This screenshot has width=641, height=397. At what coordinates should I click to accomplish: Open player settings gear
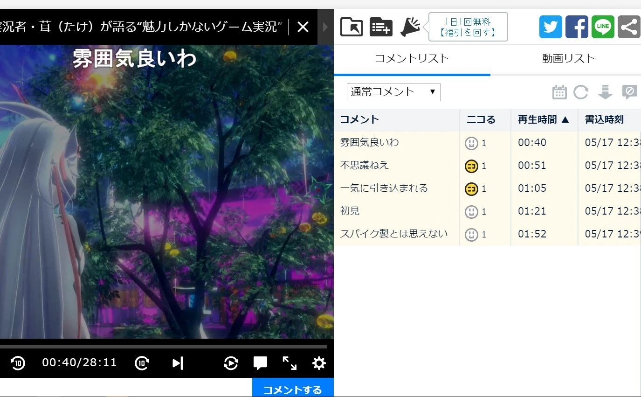319,363
